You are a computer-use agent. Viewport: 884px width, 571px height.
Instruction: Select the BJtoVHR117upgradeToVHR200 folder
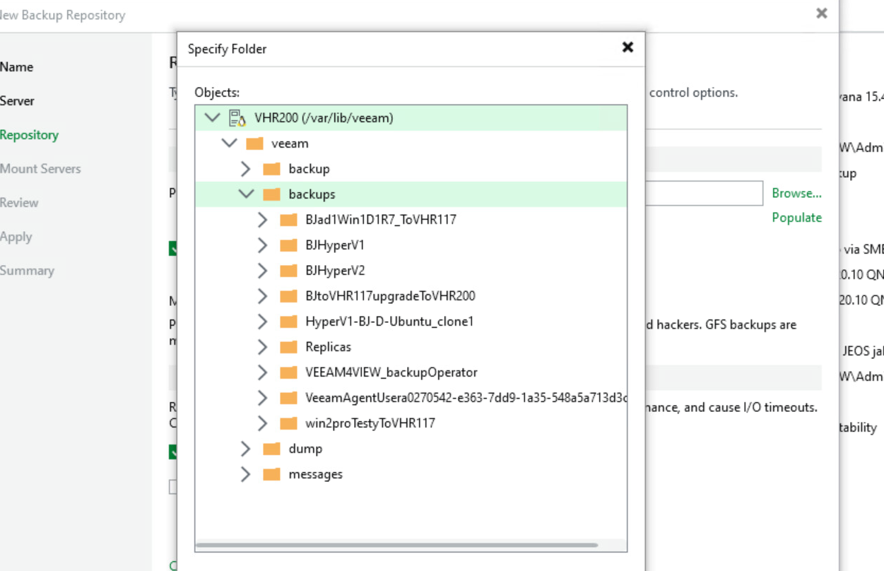pyautogui.click(x=390, y=296)
